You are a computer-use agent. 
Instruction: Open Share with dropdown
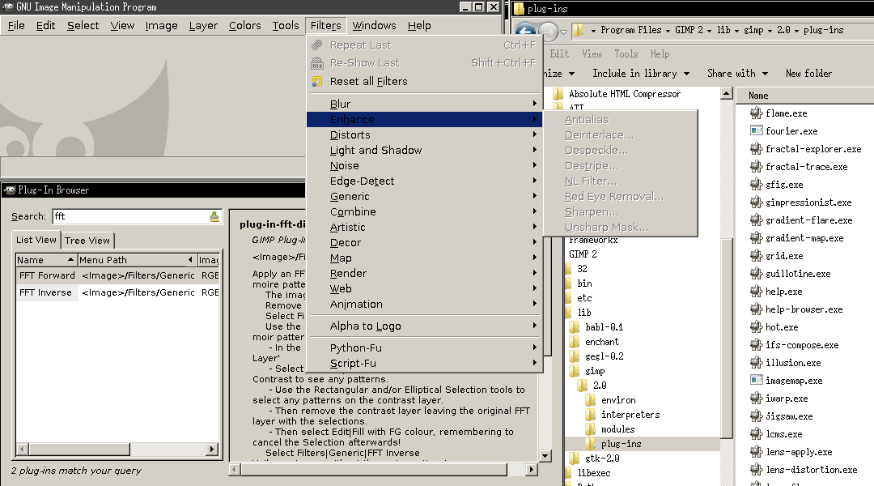(x=737, y=74)
